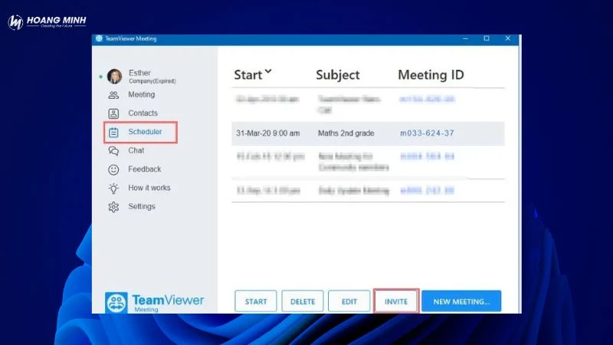Minimize the TeamViewer Meeting window
The image size is (613, 345).
[465, 38]
